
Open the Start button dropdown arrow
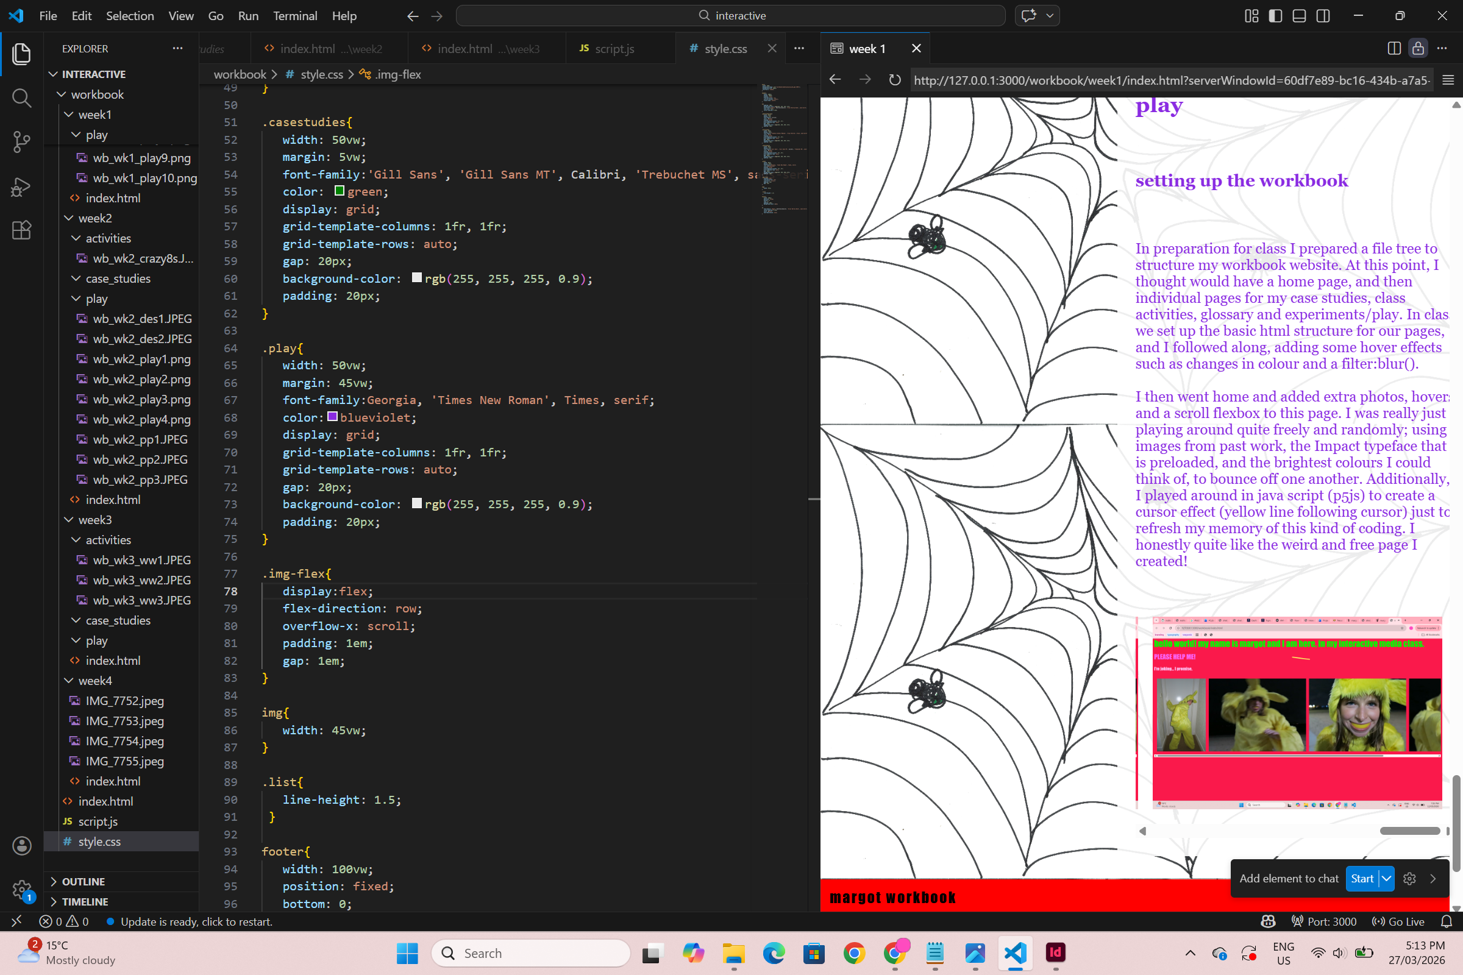(1386, 879)
